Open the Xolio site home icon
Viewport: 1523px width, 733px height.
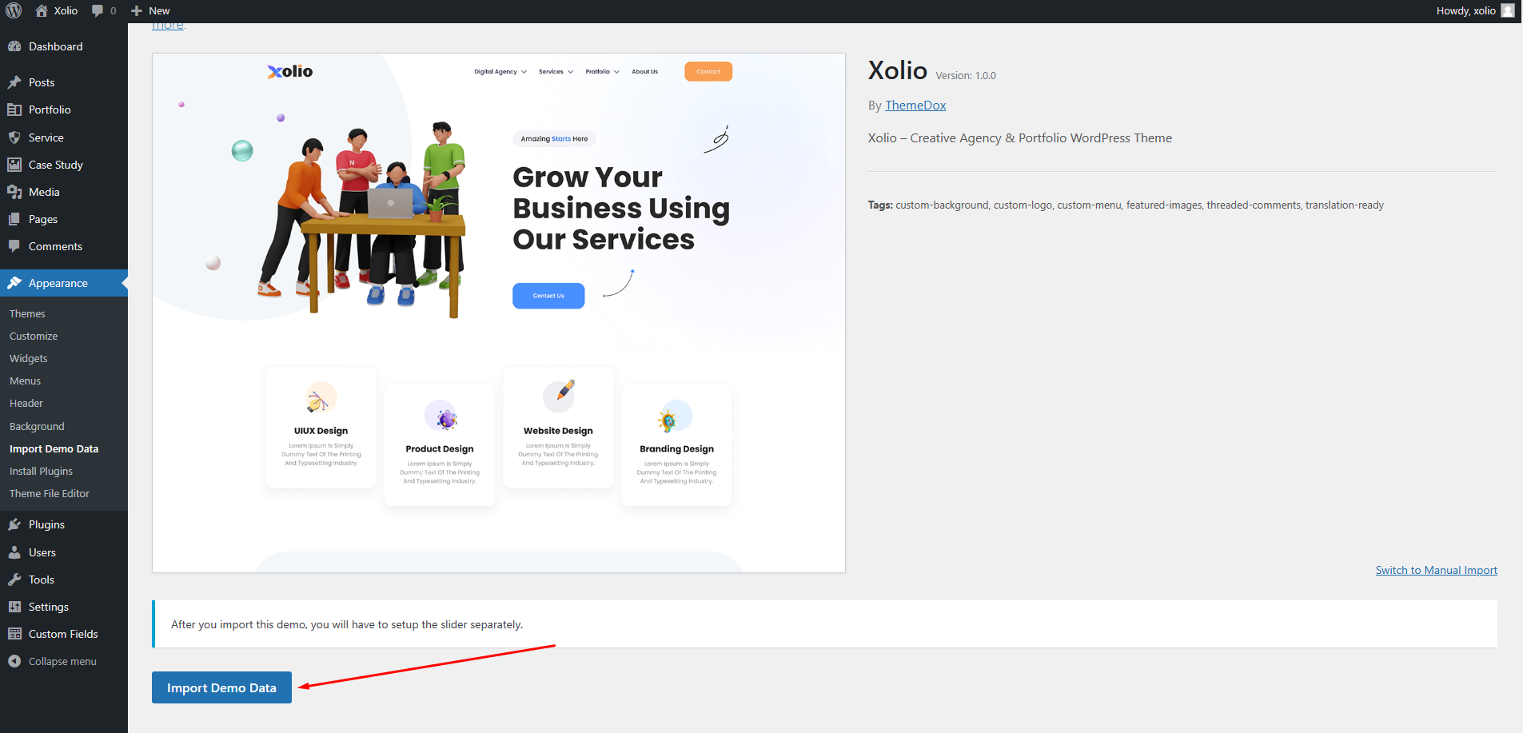(x=42, y=10)
